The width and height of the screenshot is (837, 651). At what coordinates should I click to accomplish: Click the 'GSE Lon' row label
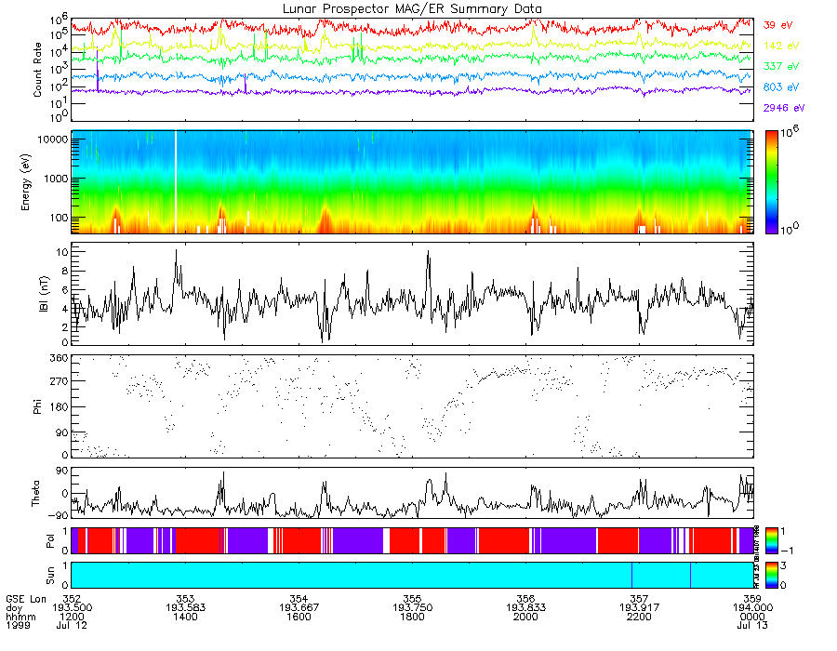[26, 599]
